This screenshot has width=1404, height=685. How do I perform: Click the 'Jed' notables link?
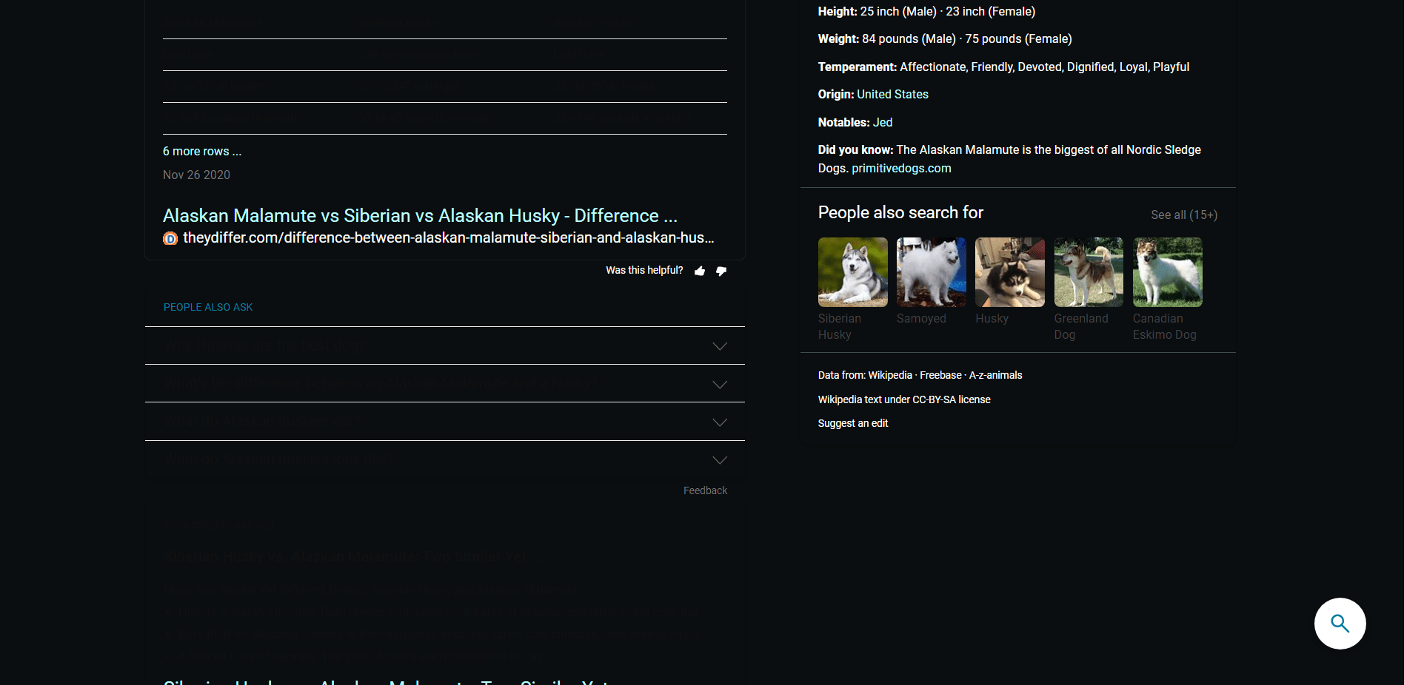pyautogui.click(x=883, y=122)
